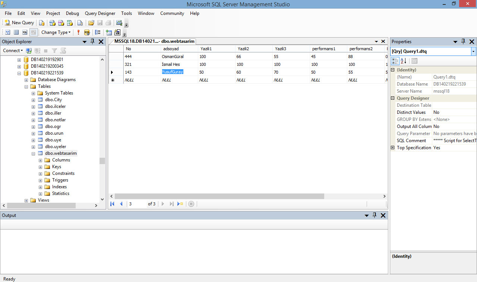
Task: Open the Debug menu
Action: [72, 13]
